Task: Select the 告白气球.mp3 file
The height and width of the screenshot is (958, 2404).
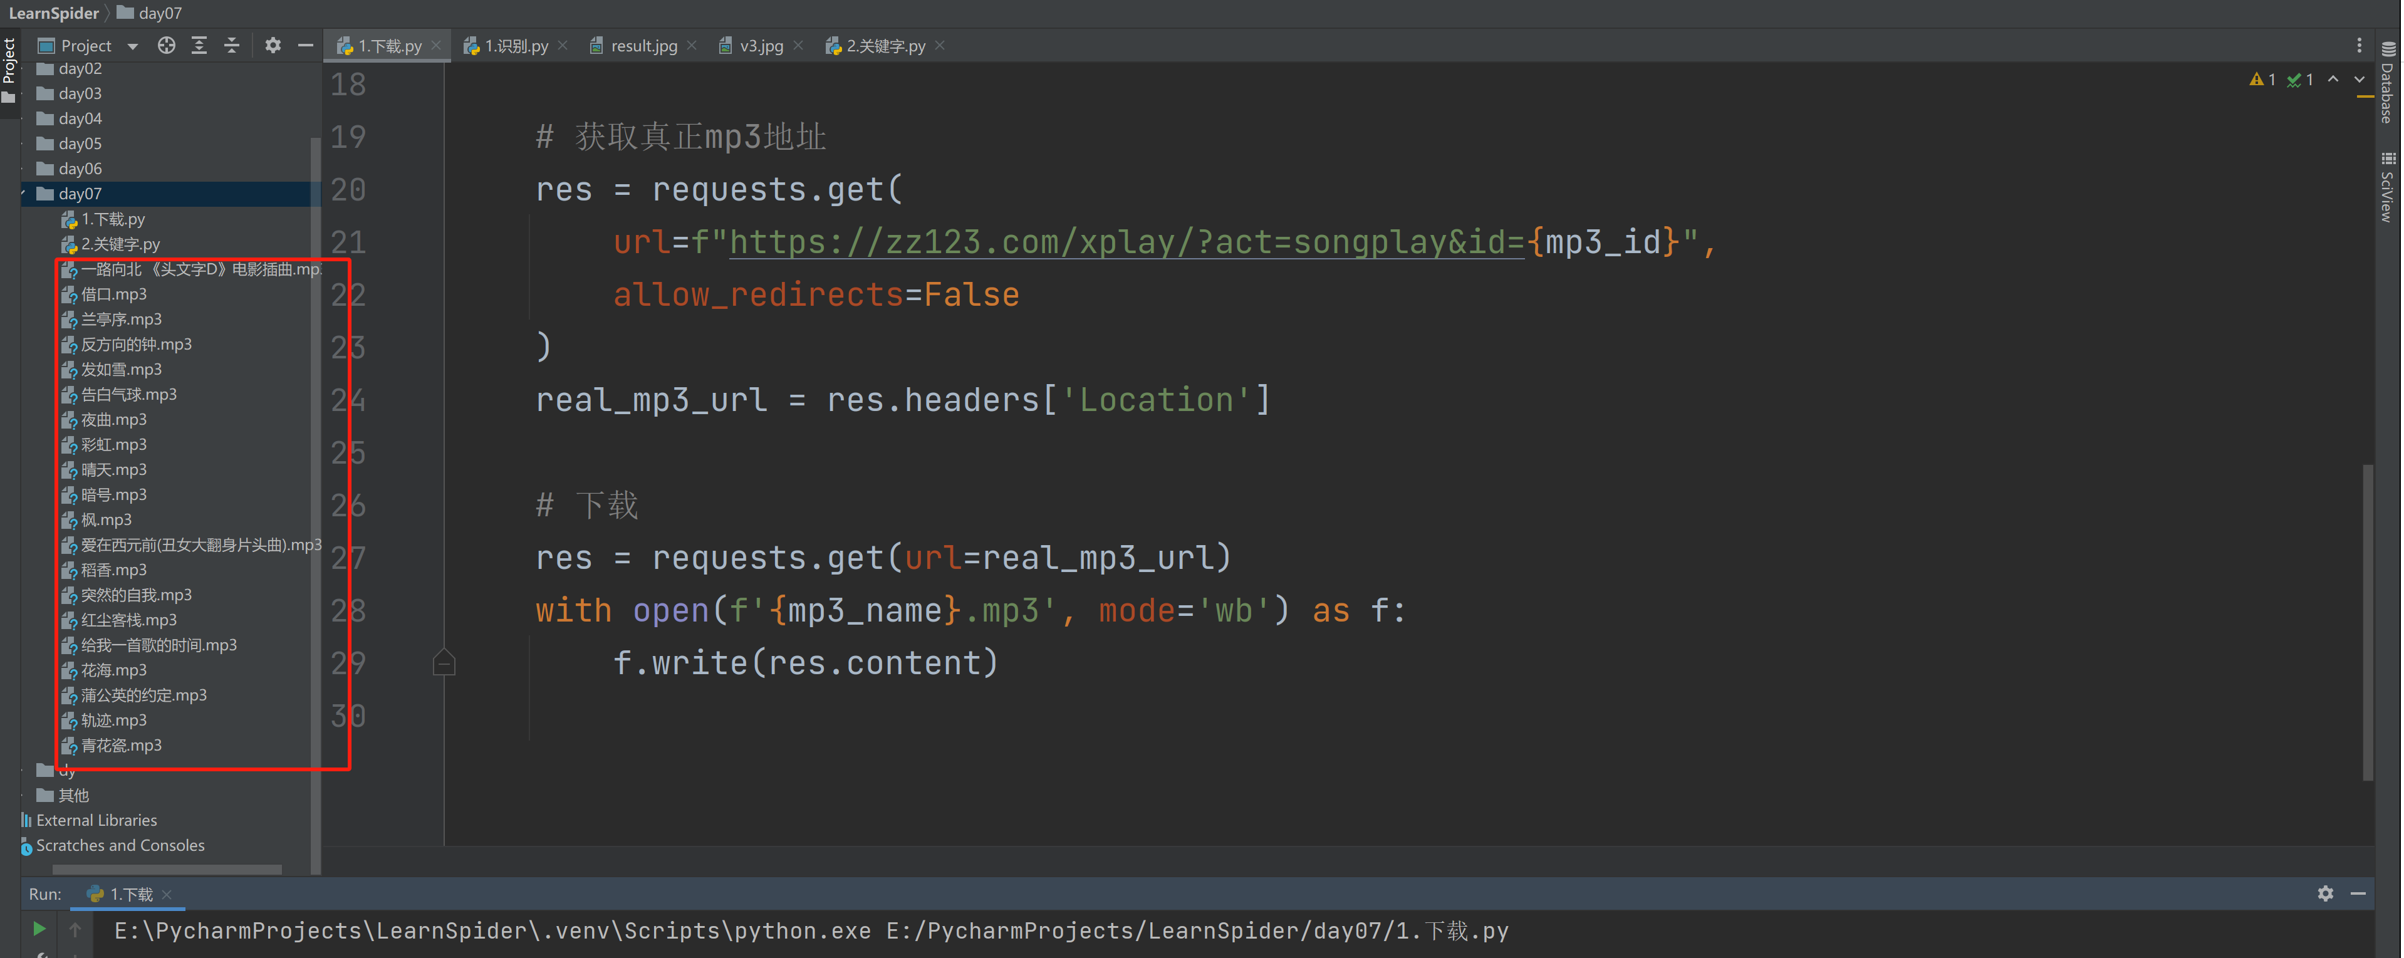Action: (x=120, y=395)
